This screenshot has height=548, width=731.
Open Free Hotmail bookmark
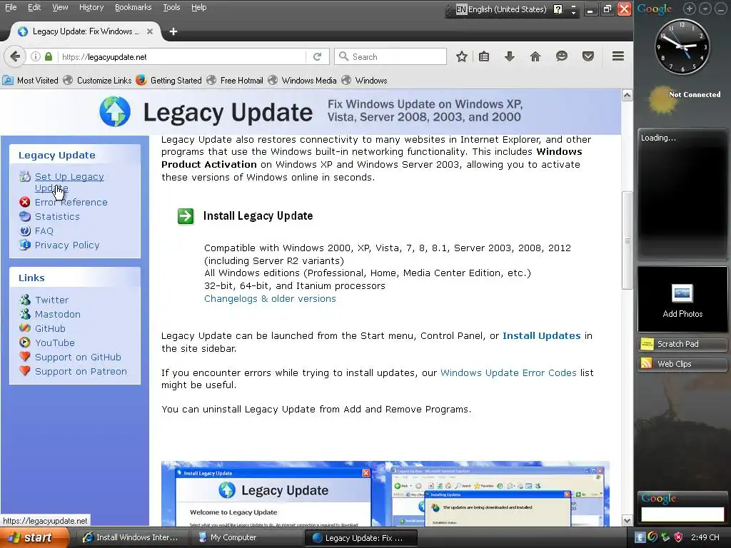[235, 80]
